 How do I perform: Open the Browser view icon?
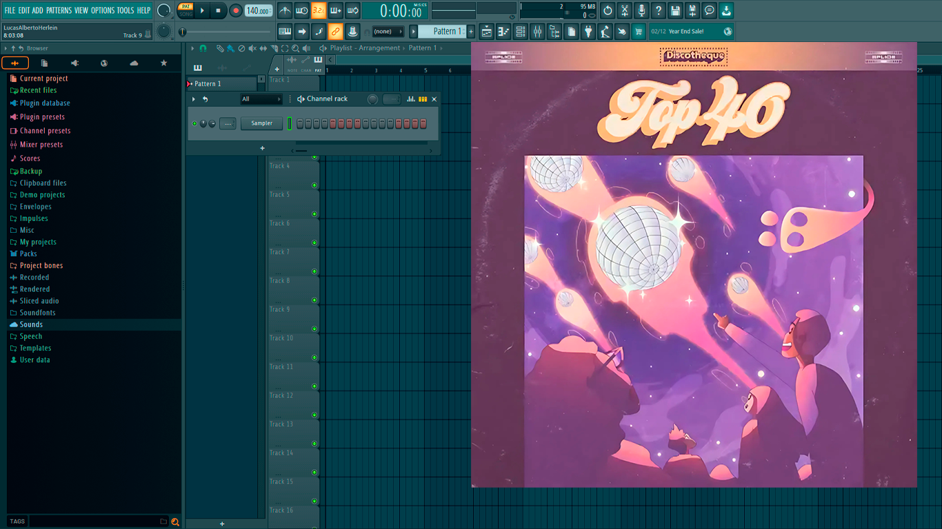click(x=554, y=31)
